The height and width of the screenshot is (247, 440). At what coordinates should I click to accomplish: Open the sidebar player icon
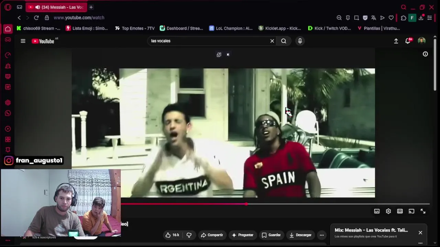point(8,129)
